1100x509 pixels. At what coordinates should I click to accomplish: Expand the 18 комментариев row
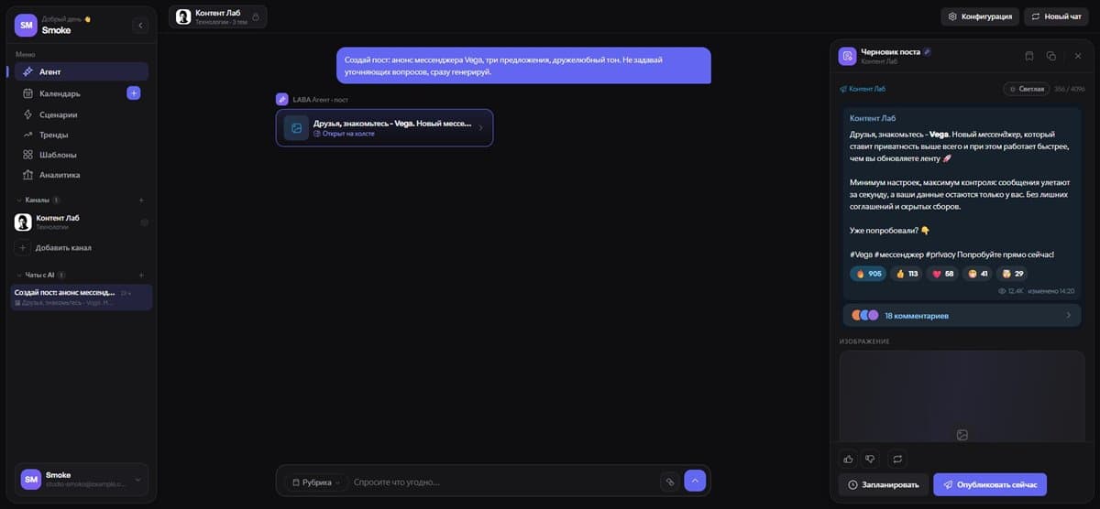(962, 315)
